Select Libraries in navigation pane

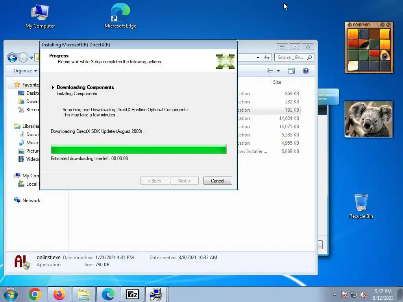[27, 126]
